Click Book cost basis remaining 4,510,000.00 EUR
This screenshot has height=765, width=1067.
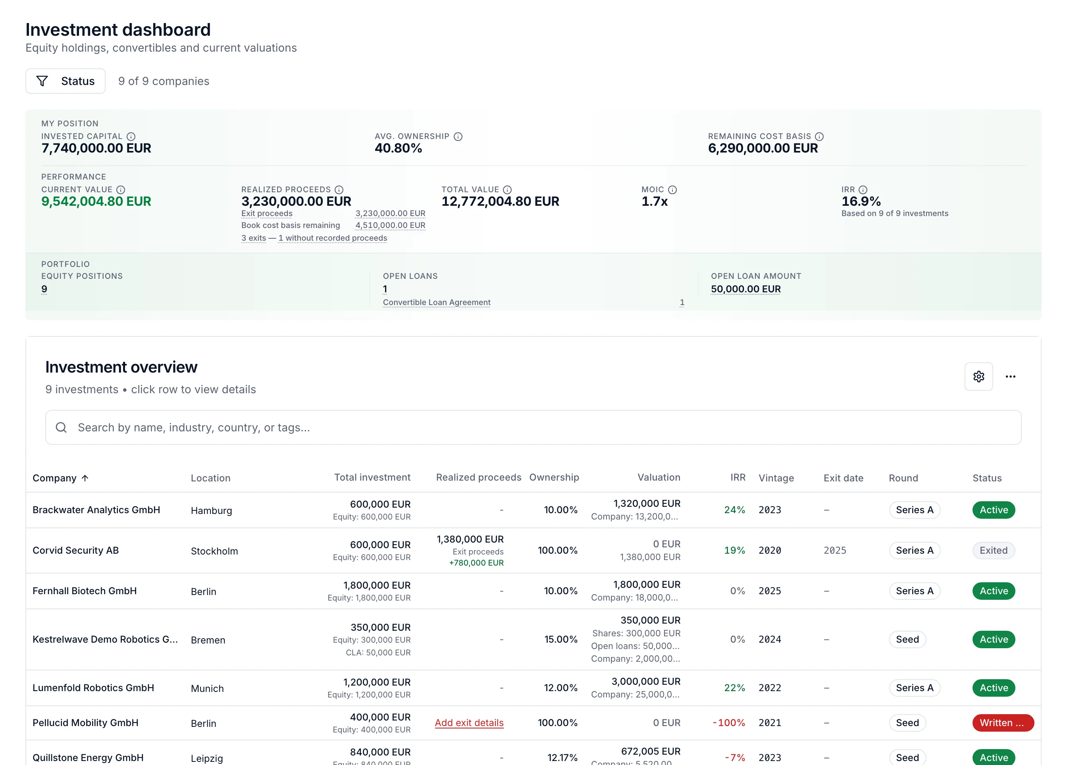click(x=390, y=226)
